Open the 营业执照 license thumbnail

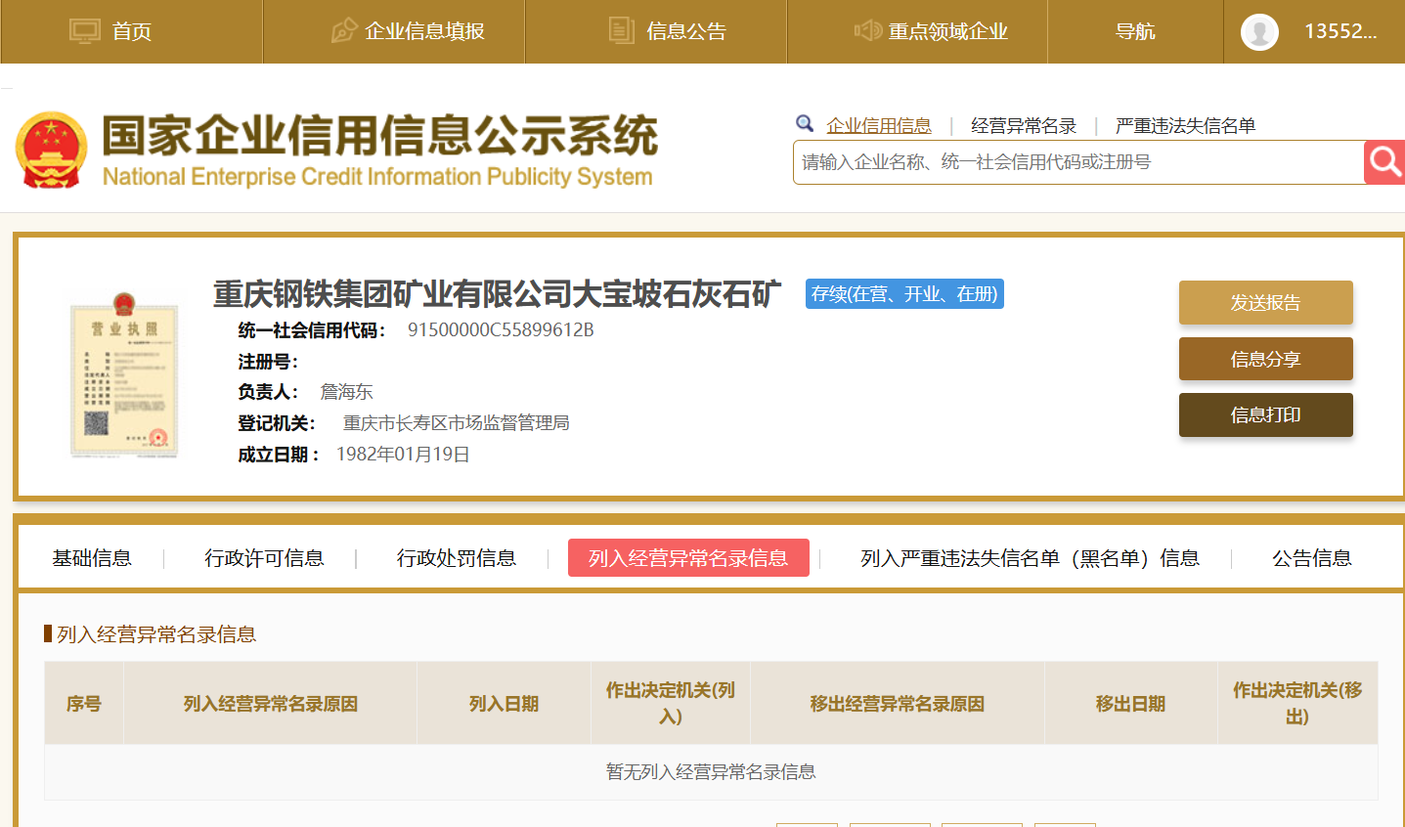124,375
